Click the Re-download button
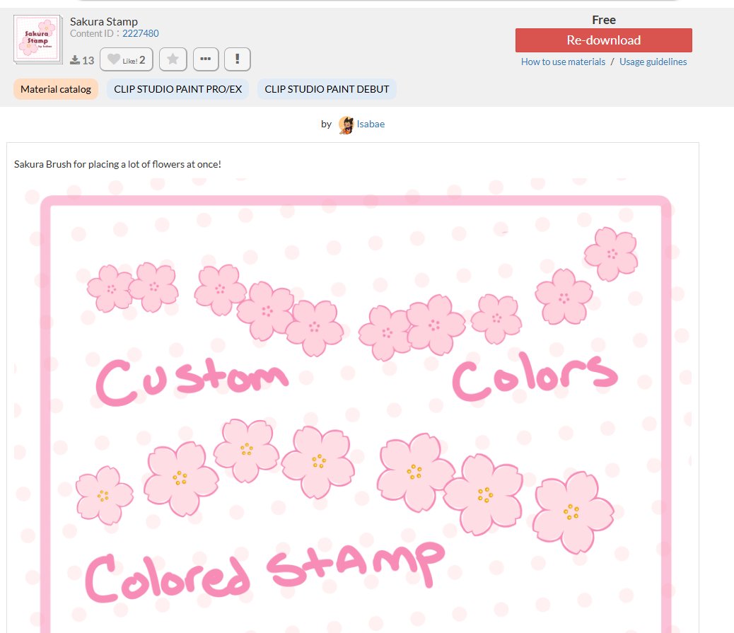734x633 pixels. pyautogui.click(x=603, y=40)
